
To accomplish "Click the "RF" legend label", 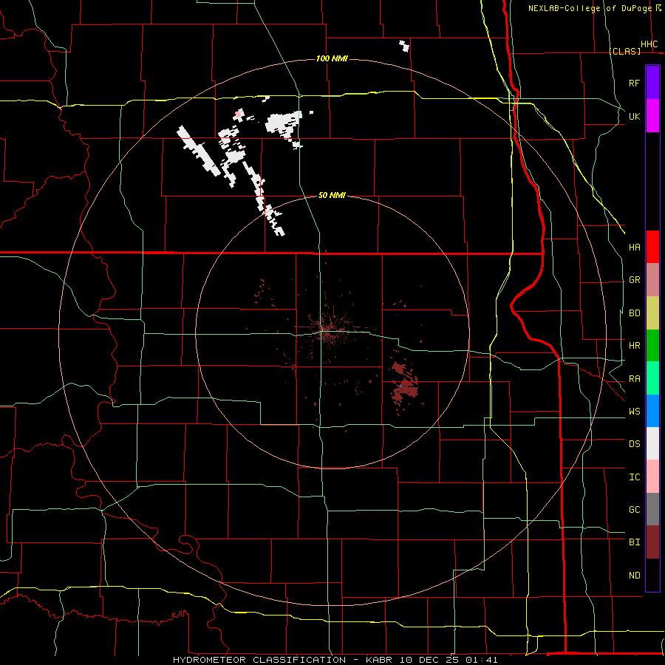I will point(634,83).
